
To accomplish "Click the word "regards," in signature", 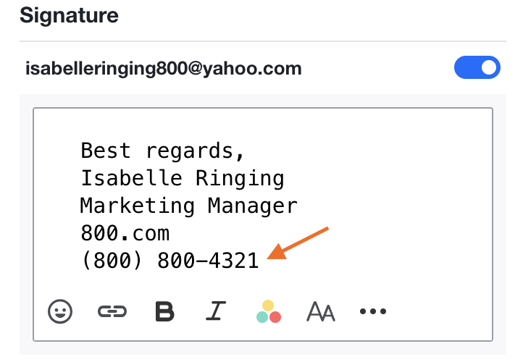I will point(196,151).
